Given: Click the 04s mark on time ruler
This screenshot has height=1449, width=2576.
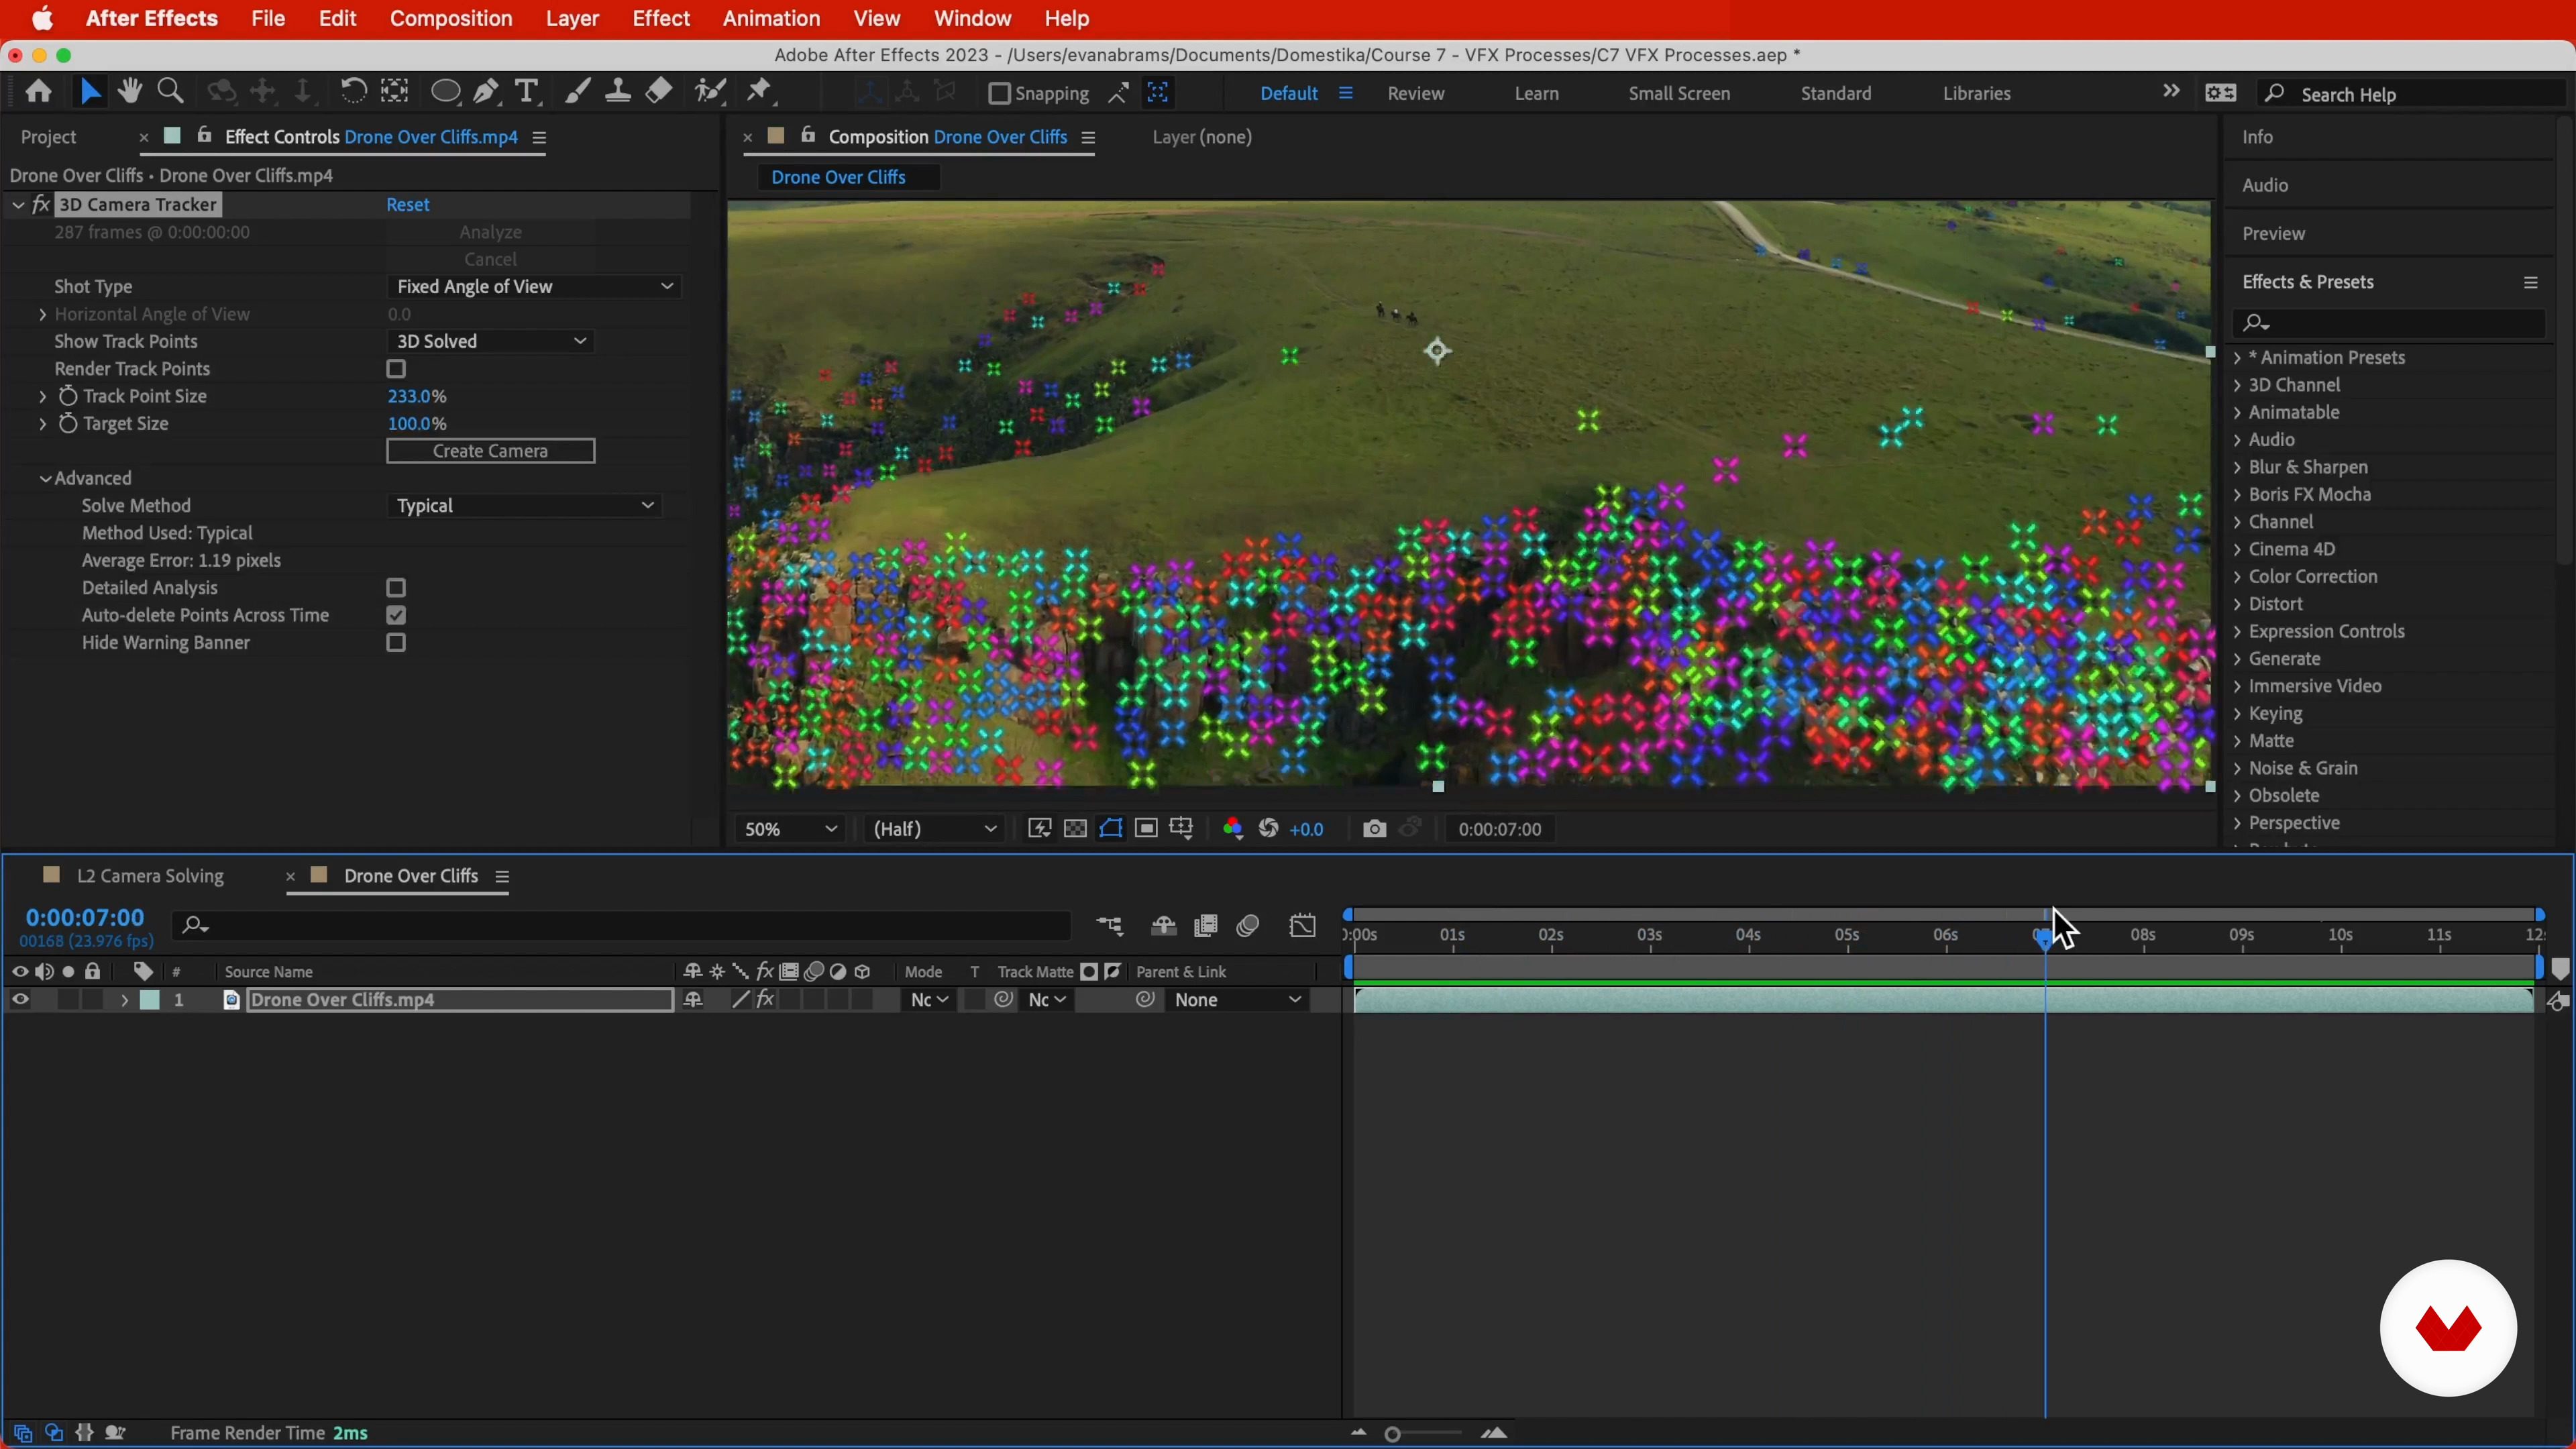Looking at the screenshot, I should [x=1748, y=937].
